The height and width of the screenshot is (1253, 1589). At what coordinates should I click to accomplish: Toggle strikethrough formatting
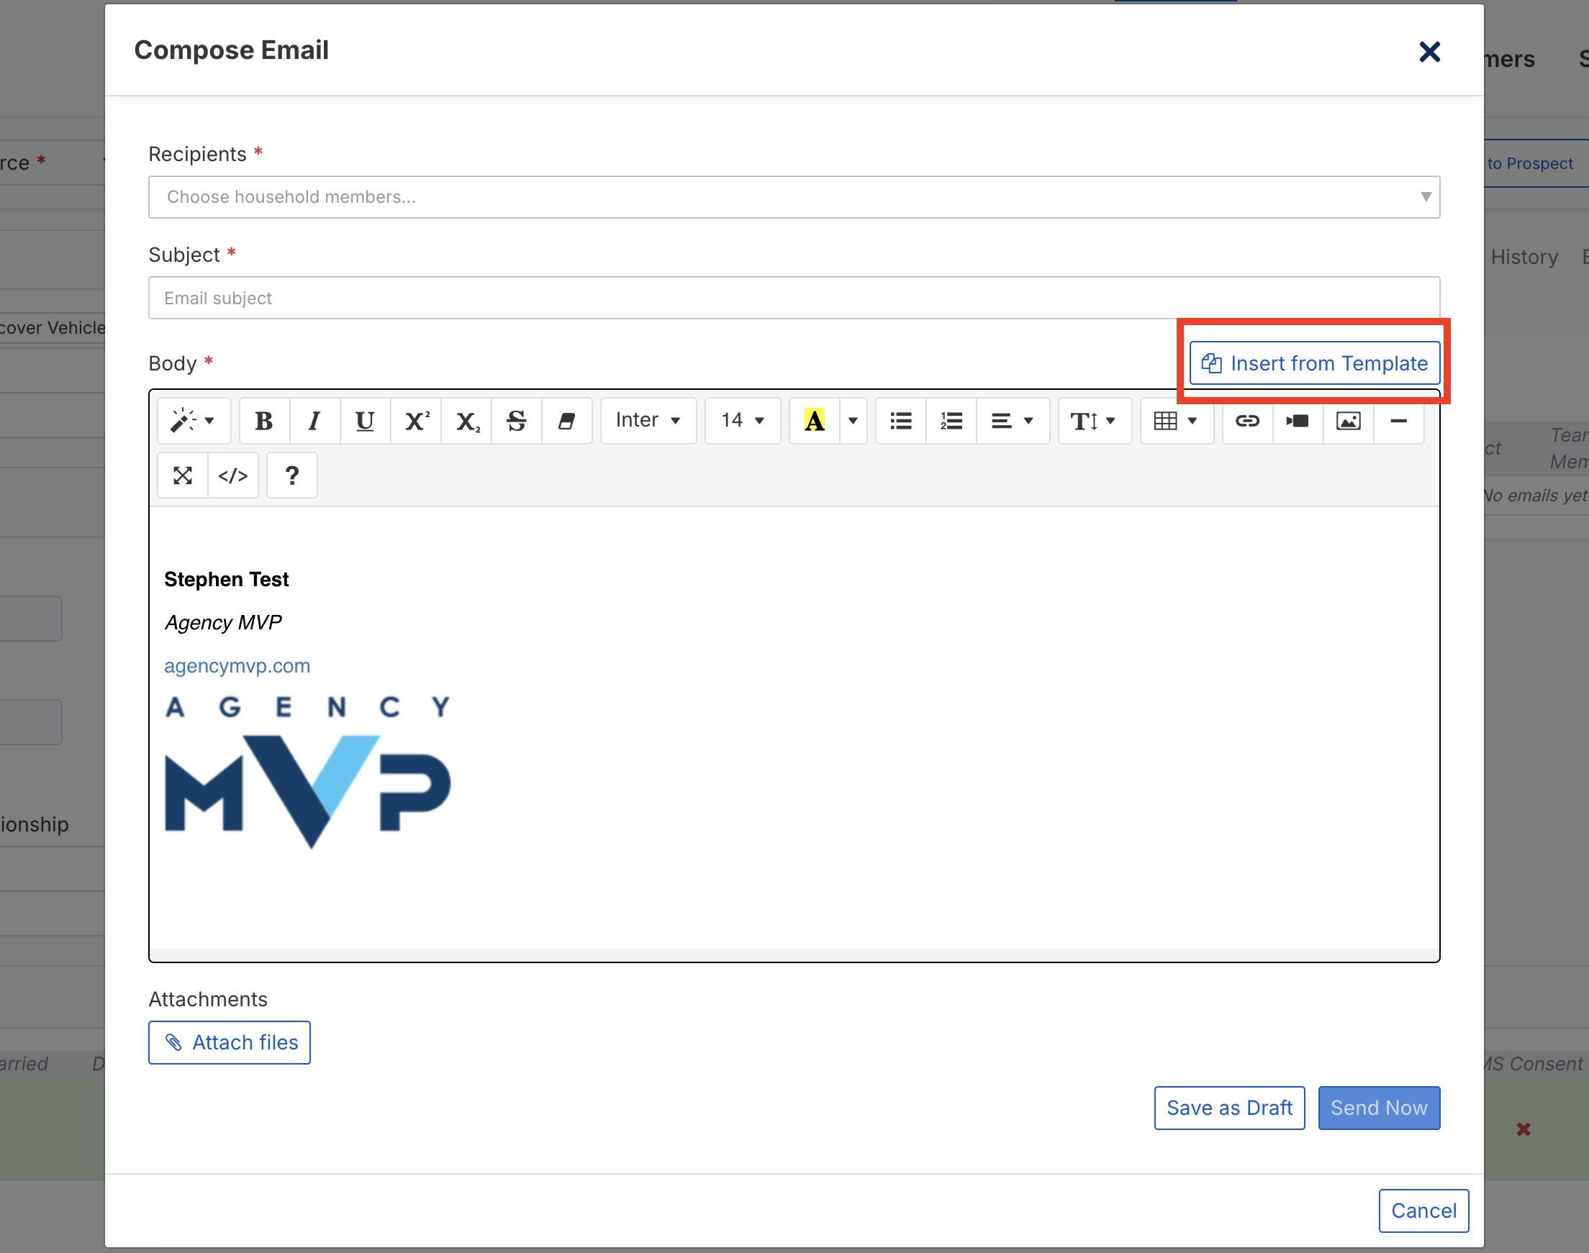pyautogui.click(x=517, y=420)
